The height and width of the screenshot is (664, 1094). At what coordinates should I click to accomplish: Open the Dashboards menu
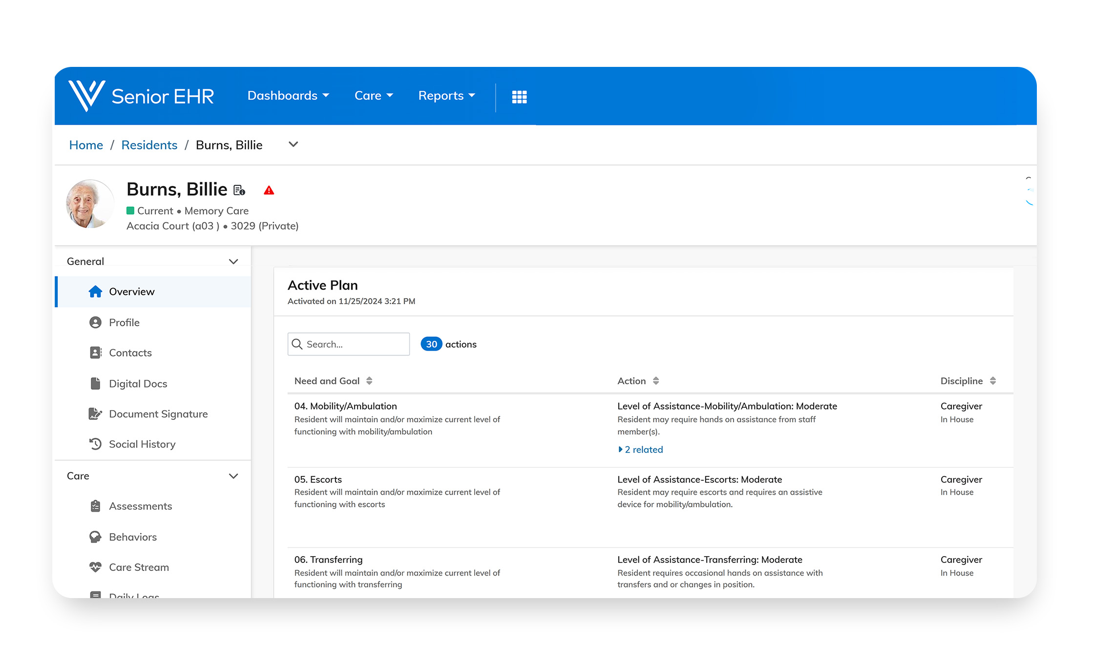coord(288,96)
